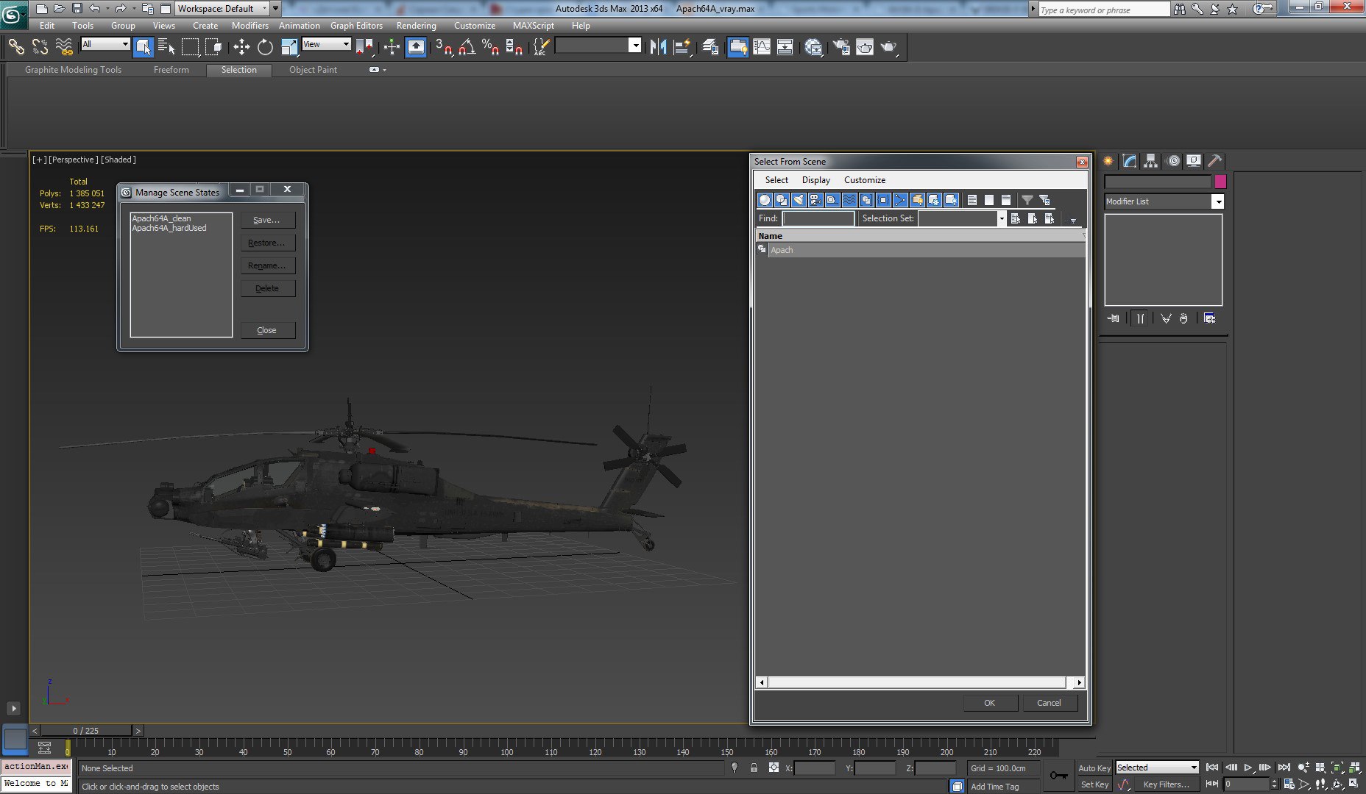Viewport: 1366px width, 794px height.
Task: Open Display menu in Select From Scene
Action: [x=815, y=180]
